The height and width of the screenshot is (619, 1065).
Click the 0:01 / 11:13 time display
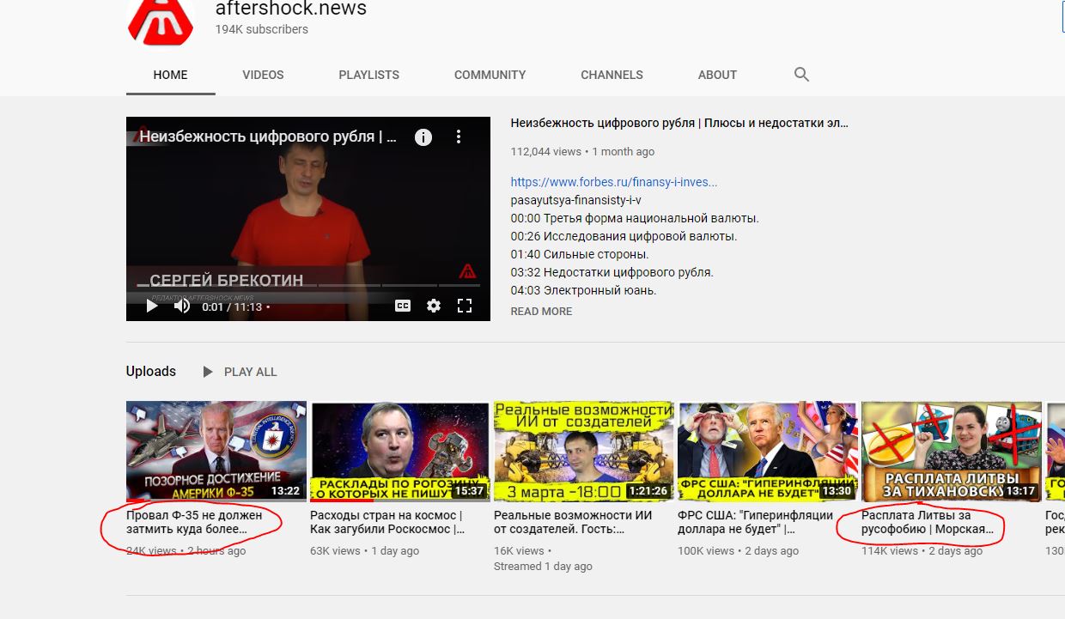[232, 306]
